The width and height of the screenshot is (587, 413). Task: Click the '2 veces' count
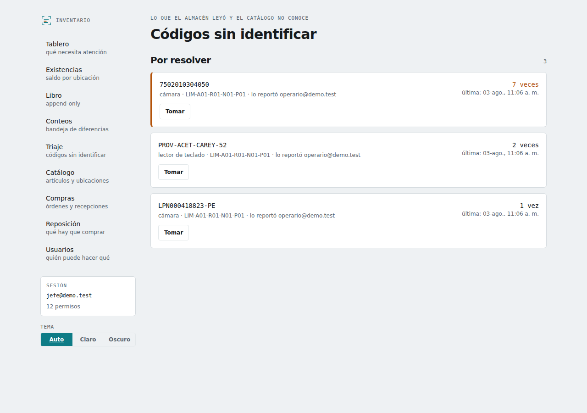[x=526, y=145]
